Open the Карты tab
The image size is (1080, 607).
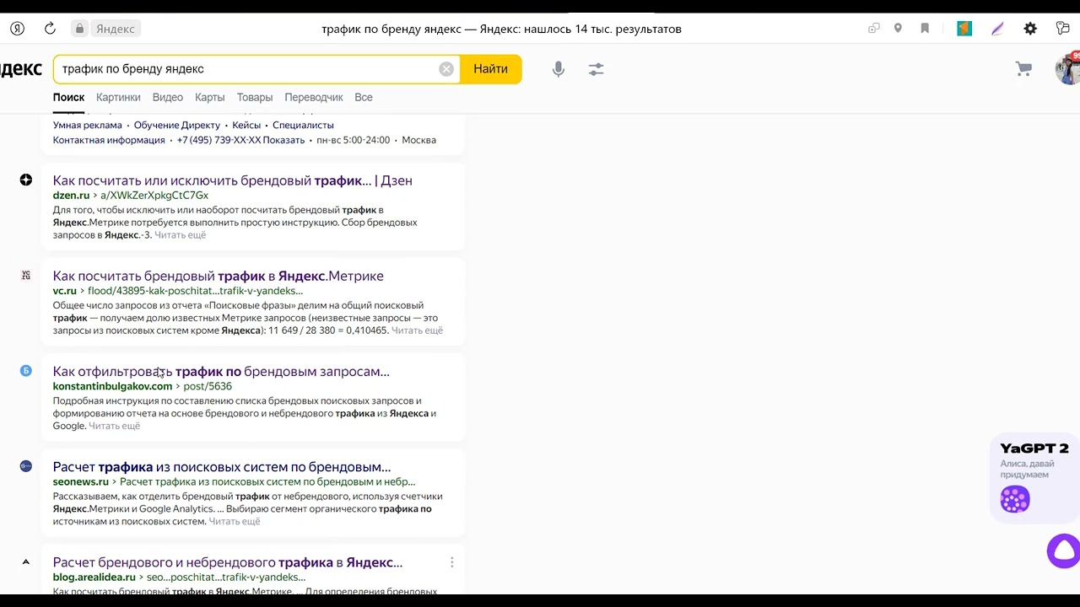coord(209,97)
